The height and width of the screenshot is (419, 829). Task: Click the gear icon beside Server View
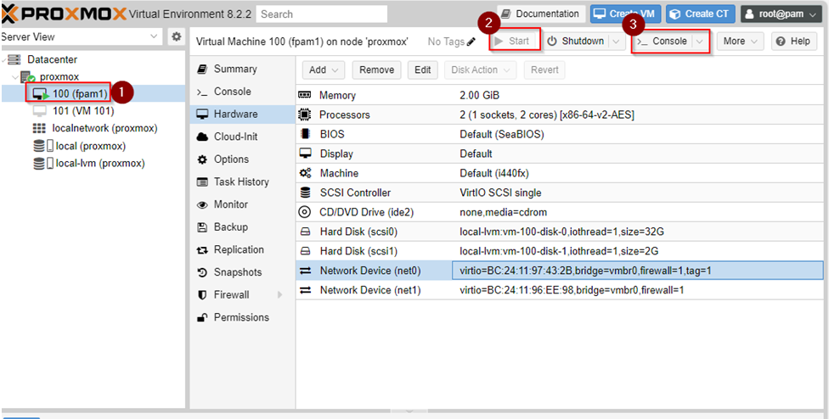[176, 37]
